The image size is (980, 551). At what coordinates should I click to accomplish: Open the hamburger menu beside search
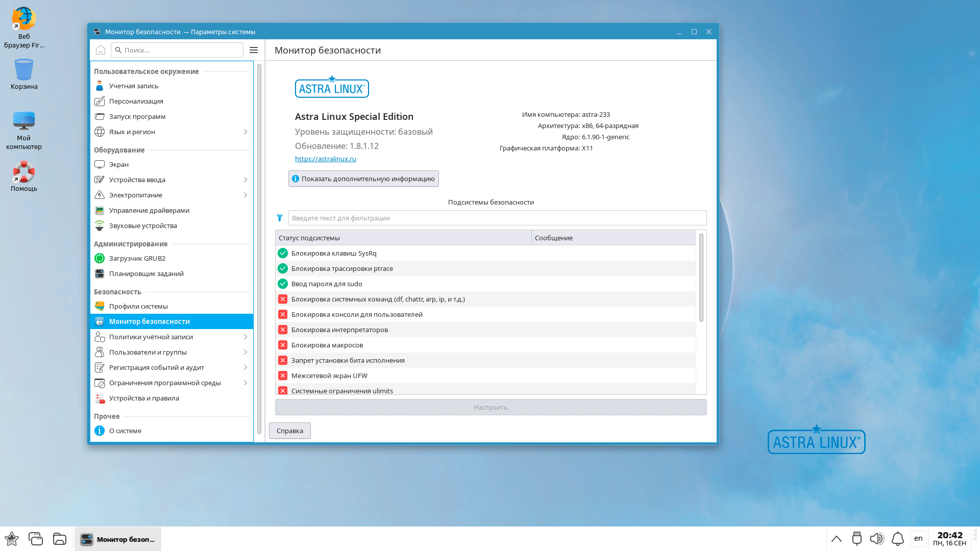point(254,50)
